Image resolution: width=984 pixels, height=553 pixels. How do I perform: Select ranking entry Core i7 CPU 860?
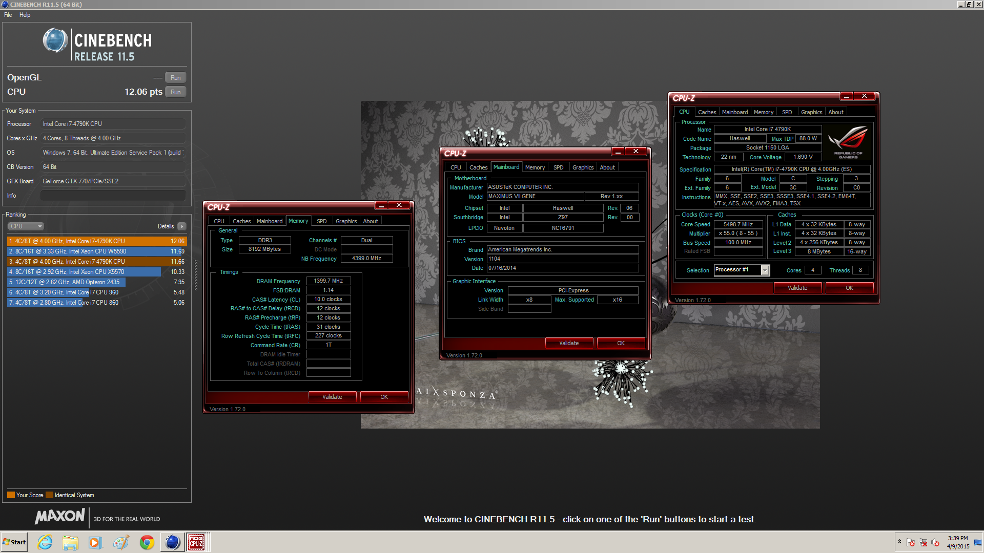97,303
